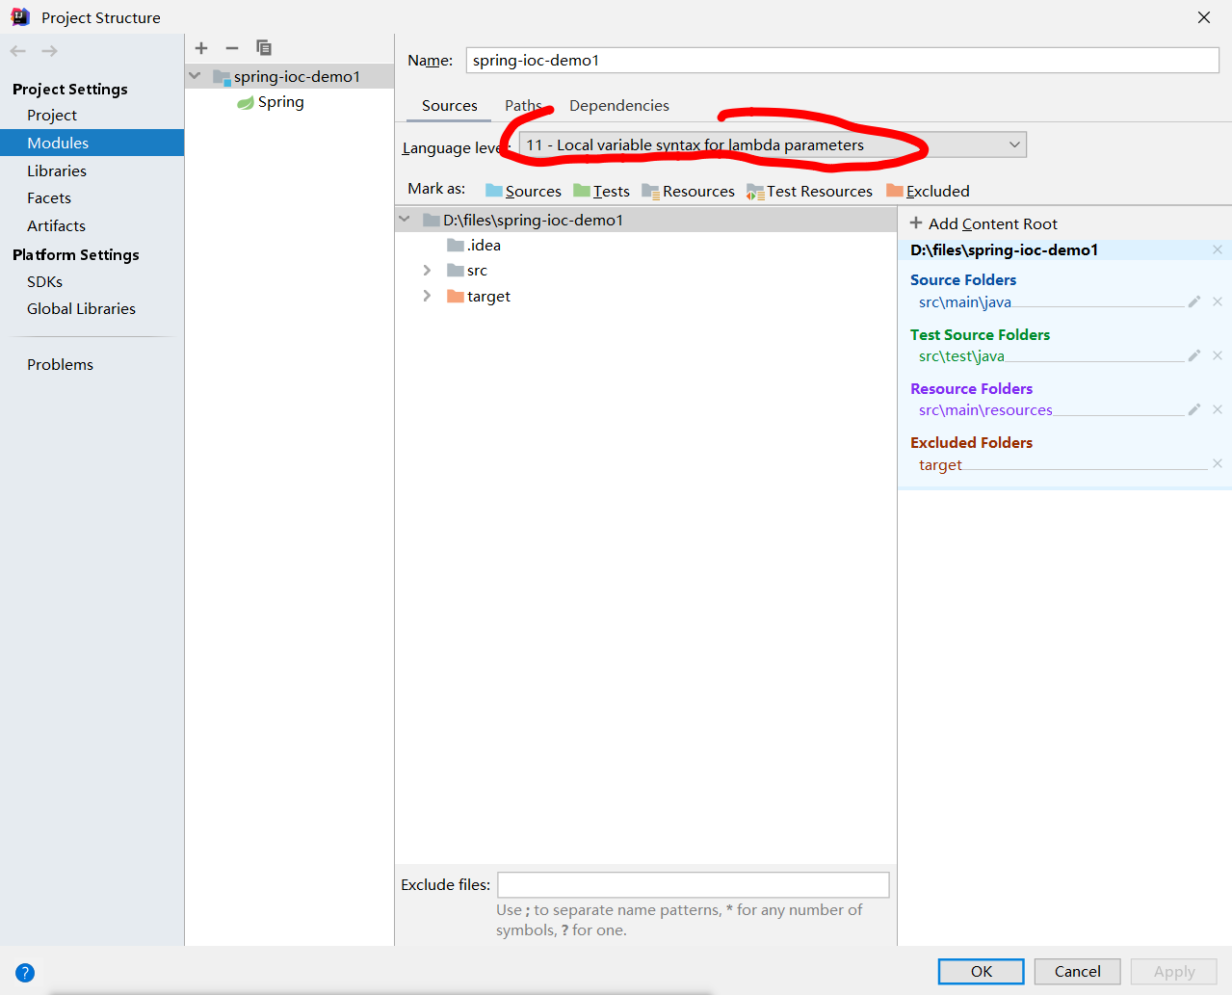1232x995 pixels.
Task: Edit src\test\java folder properties
Action: click(x=1194, y=355)
